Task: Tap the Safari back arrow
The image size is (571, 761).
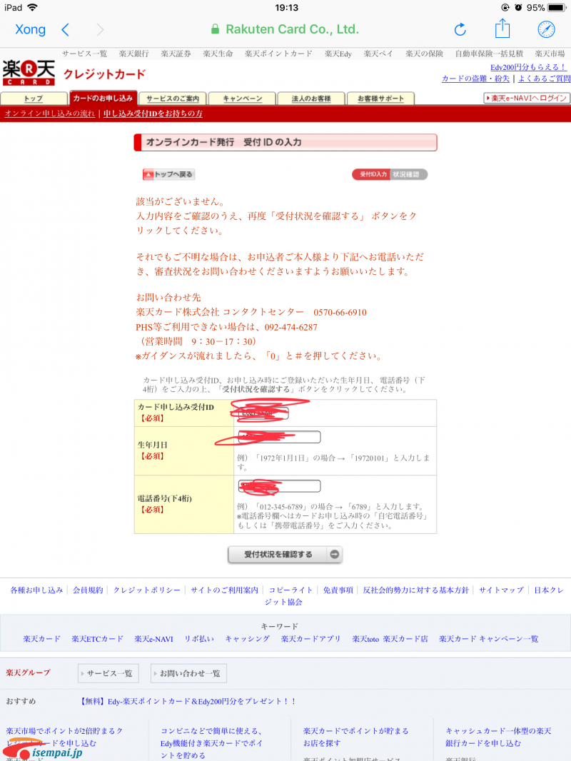Action: 66,30
